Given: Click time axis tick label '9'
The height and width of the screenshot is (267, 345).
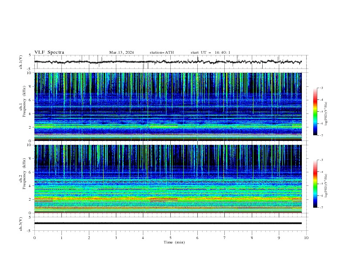Looking at the screenshot, I should coord(279,238).
